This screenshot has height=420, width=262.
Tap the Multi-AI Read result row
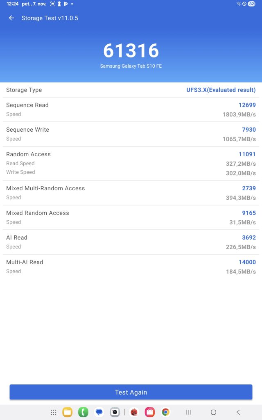coord(131,267)
